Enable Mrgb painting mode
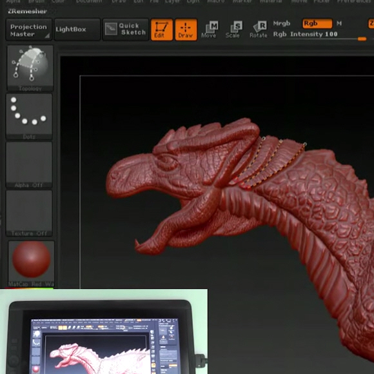The height and width of the screenshot is (374, 374). 282,23
